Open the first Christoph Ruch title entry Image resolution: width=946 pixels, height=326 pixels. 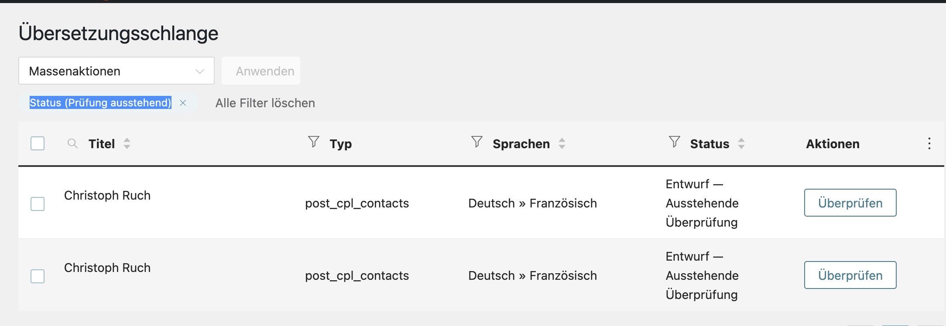click(107, 195)
